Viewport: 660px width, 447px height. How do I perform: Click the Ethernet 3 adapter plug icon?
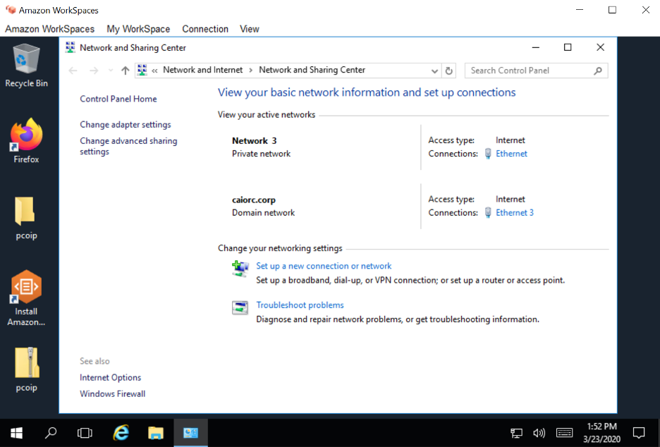(488, 212)
